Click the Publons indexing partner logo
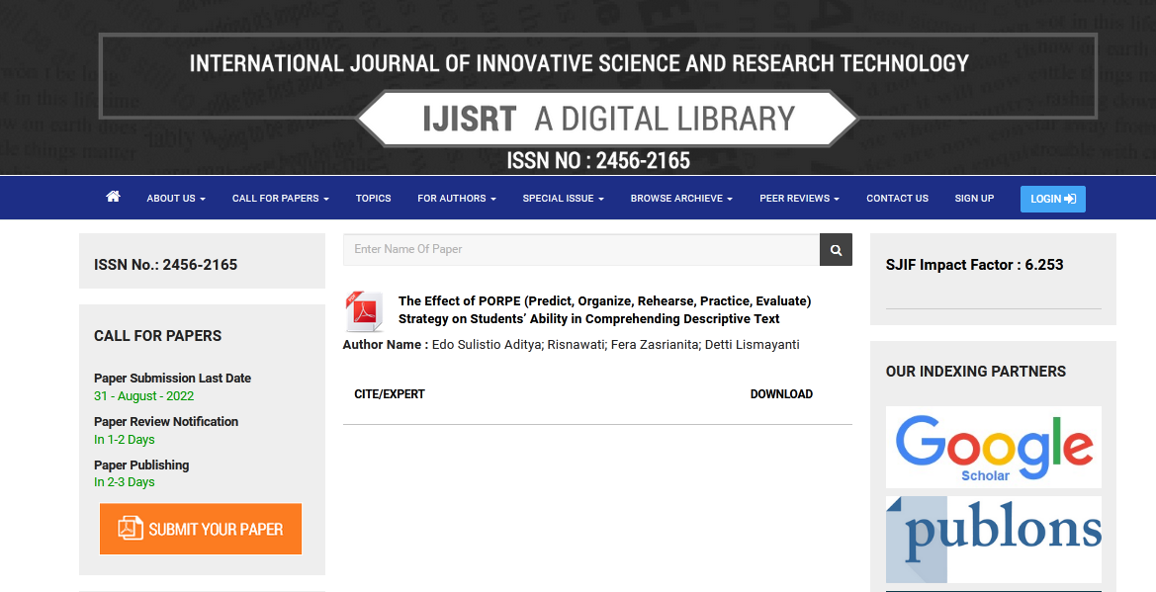1156x592 pixels. [993, 539]
